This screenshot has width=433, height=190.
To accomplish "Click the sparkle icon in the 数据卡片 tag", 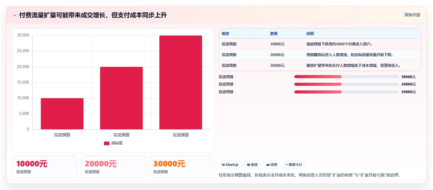I will point(287,165).
